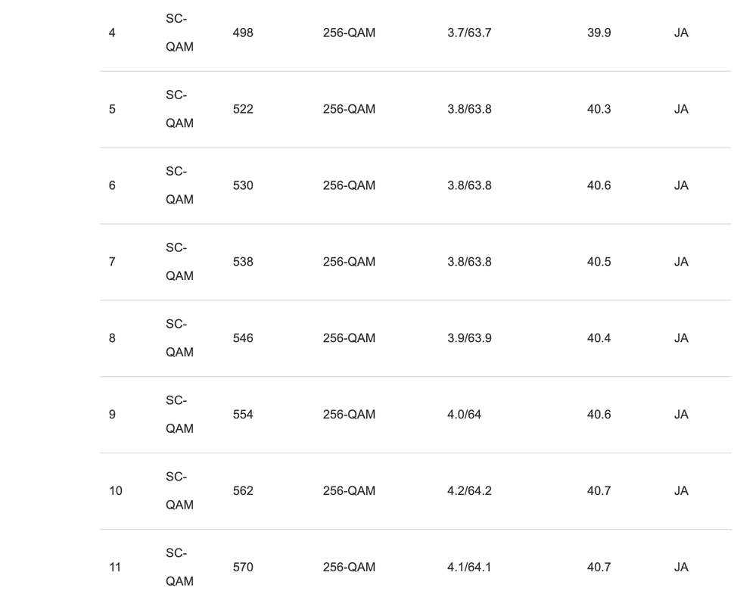Select the 522 frequency cell

243,110
